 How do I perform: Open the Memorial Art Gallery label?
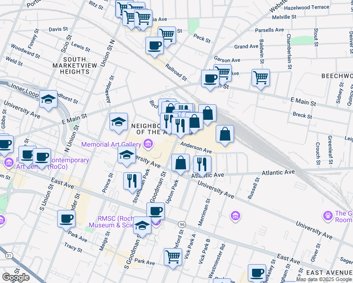click(x=112, y=144)
